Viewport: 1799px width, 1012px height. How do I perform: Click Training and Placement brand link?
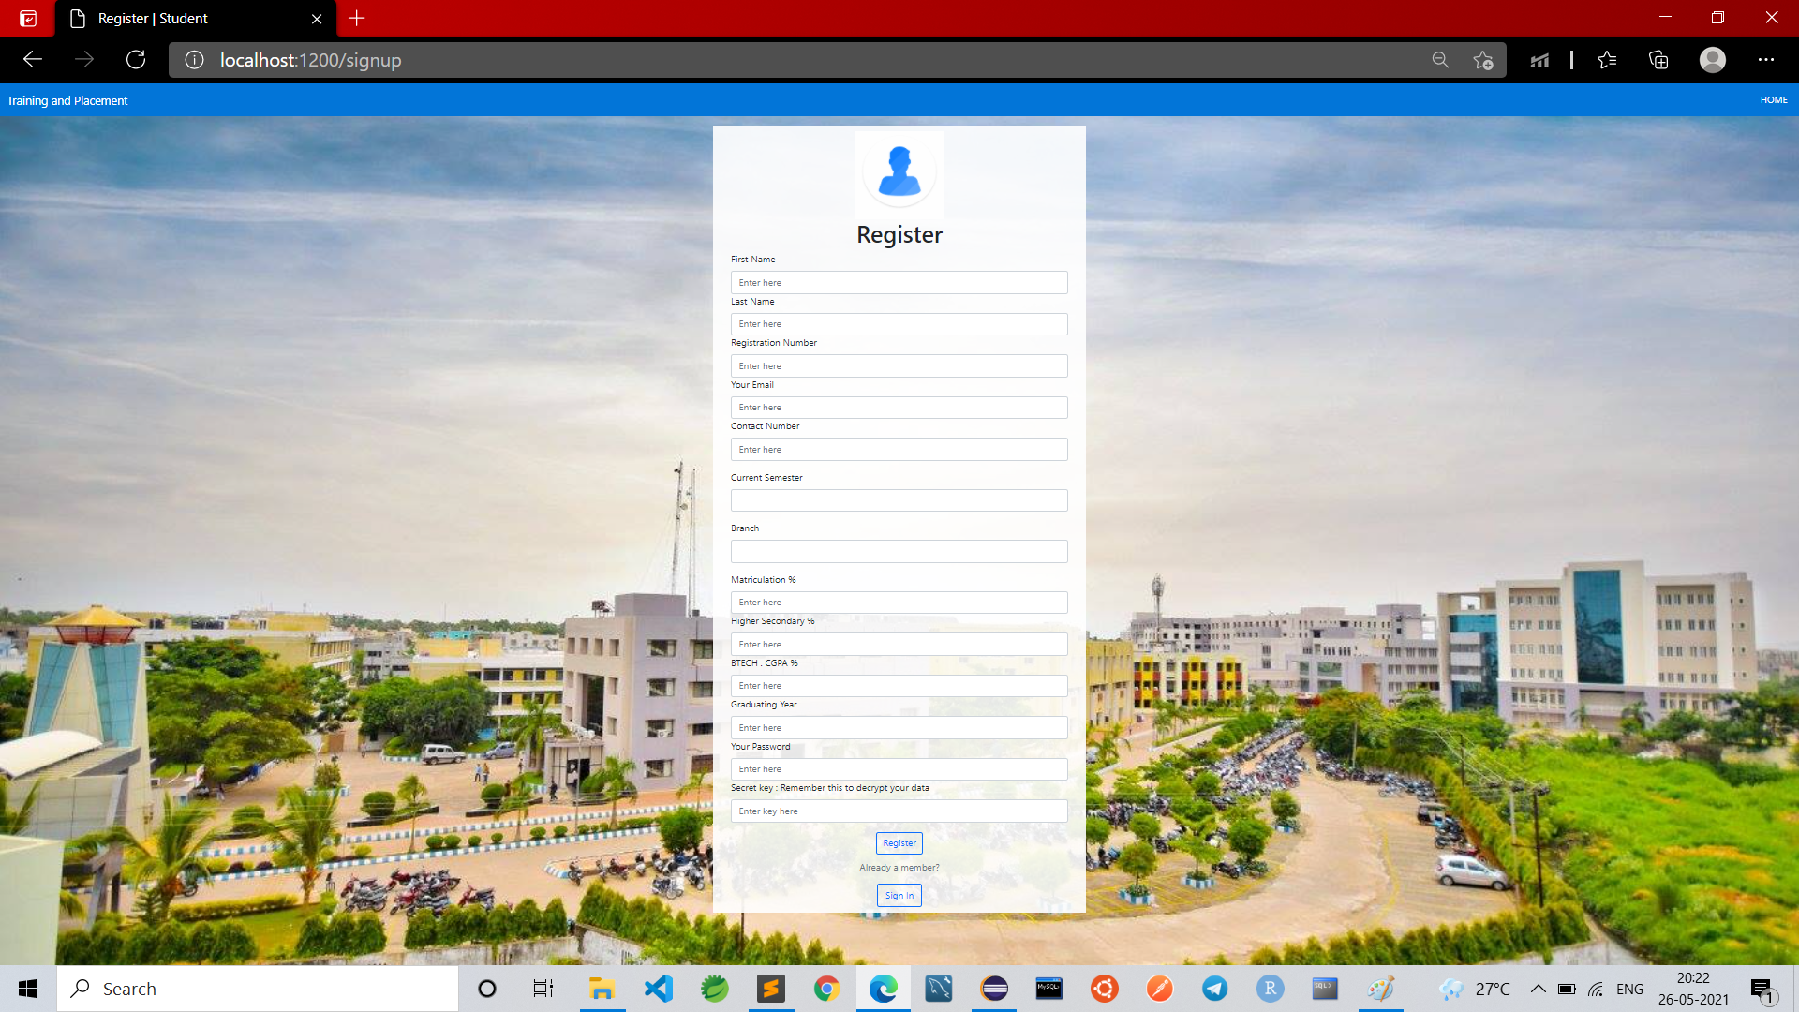point(67,100)
